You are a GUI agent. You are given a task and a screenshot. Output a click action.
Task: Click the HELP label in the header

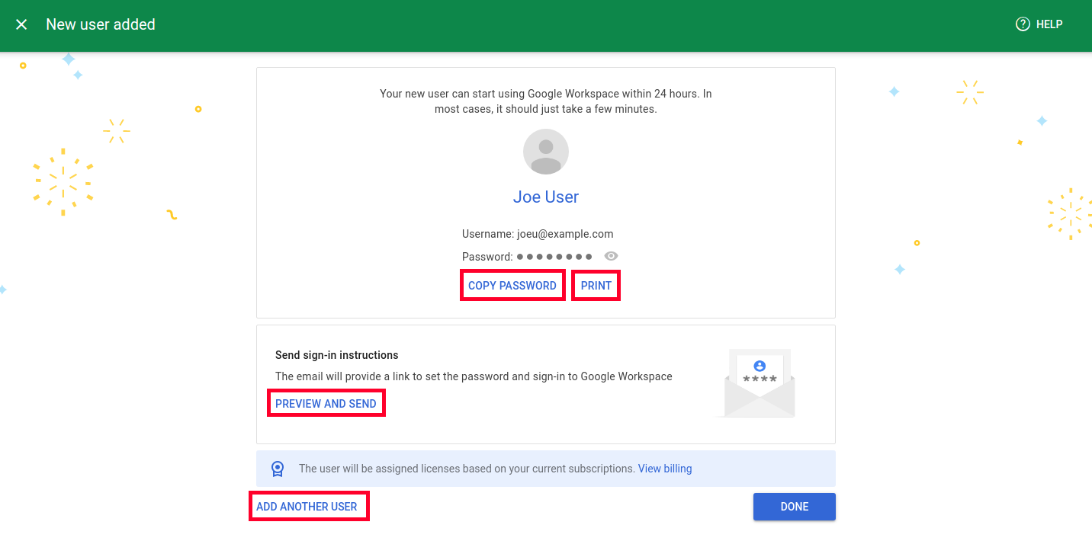pos(1047,24)
